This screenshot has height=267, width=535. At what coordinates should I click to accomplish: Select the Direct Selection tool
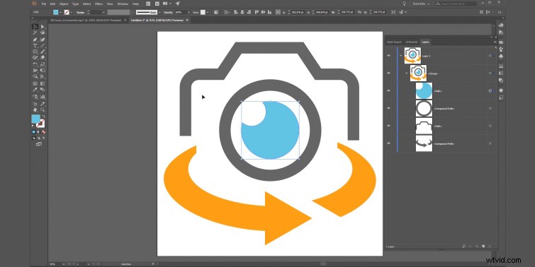[x=43, y=27]
